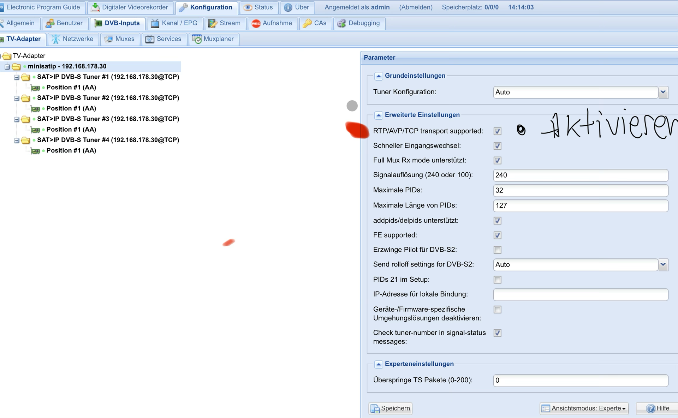The width and height of the screenshot is (678, 418).
Task: Check Geräte-/Firmware-spezifische Umgehungslösungen deaktivieren
Action: [498, 310]
